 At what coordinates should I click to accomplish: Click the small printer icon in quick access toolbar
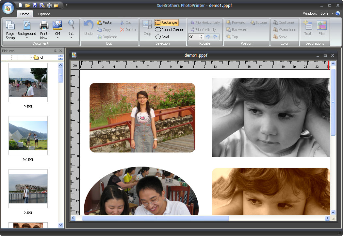[49, 5]
